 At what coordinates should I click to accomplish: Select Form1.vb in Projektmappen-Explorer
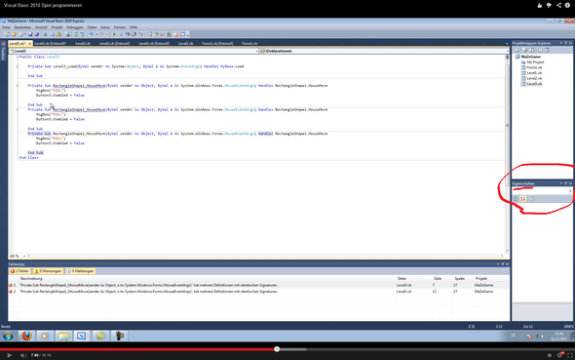click(x=534, y=67)
